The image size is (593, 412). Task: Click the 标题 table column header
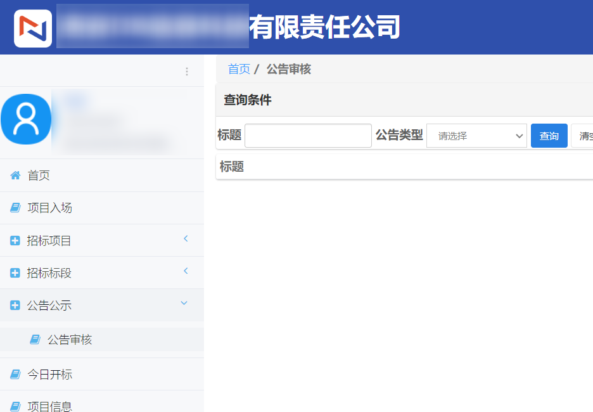point(232,167)
